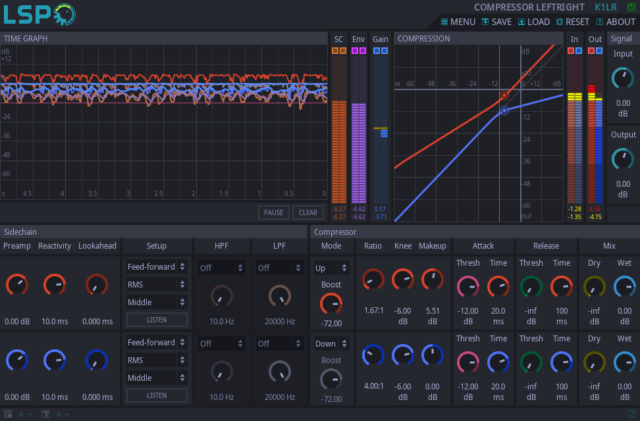Clear the time graph

(x=307, y=212)
